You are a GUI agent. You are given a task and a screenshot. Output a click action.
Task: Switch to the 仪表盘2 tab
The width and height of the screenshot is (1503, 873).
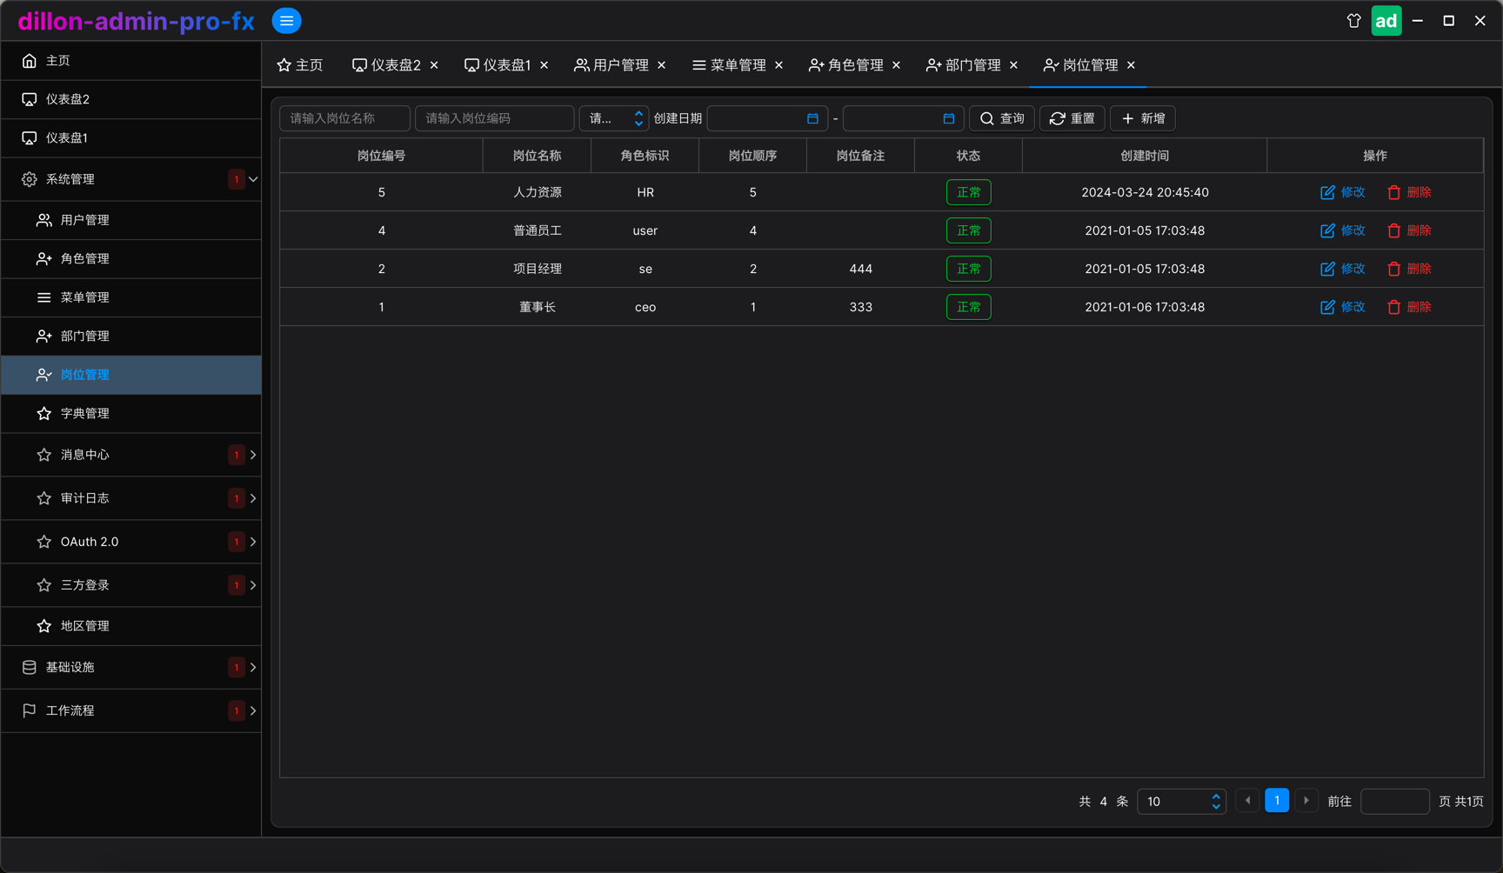pyautogui.click(x=387, y=65)
